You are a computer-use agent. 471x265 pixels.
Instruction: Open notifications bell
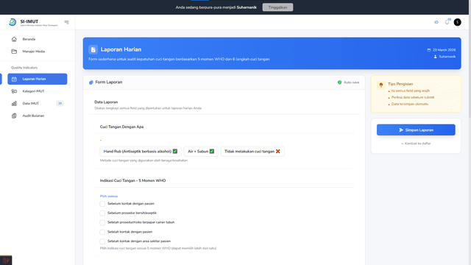(447, 22)
